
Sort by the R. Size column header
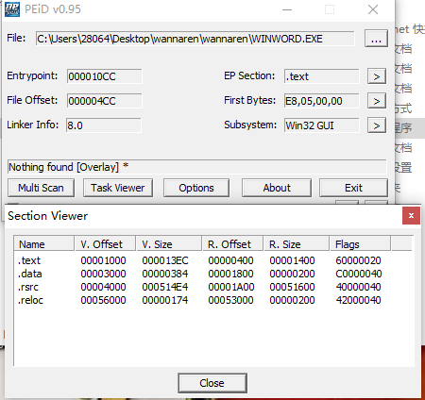(x=297, y=244)
